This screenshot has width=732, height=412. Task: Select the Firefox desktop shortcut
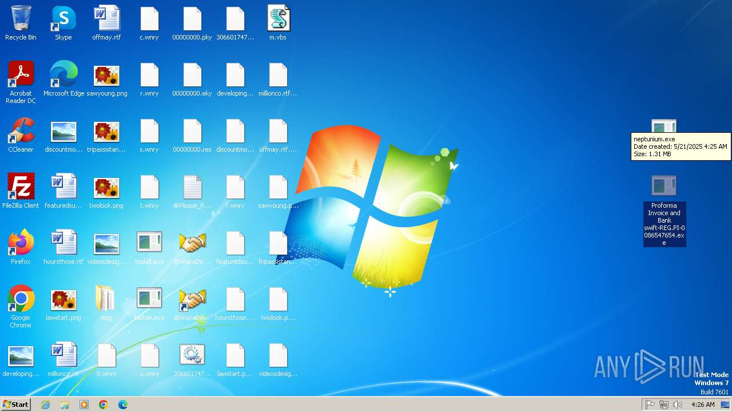(x=21, y=247)
